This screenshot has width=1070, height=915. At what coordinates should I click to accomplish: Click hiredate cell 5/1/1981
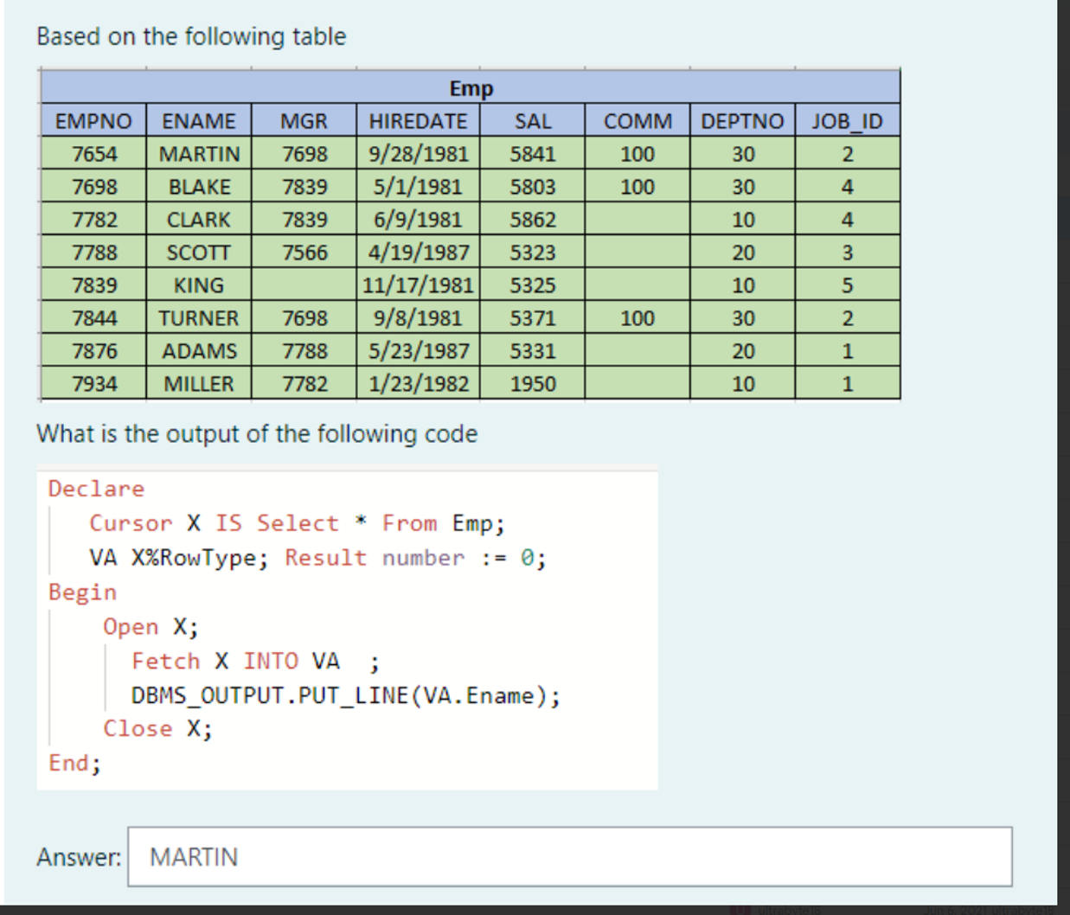(x=418, y=187)
